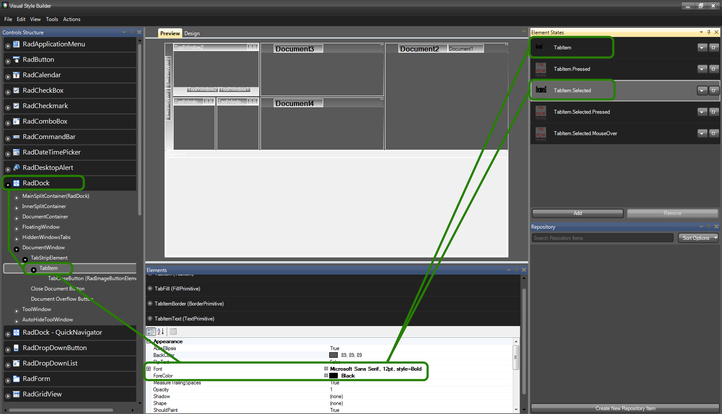
Task: Collapse the RadDock node
Action: [x=8, y=185]
